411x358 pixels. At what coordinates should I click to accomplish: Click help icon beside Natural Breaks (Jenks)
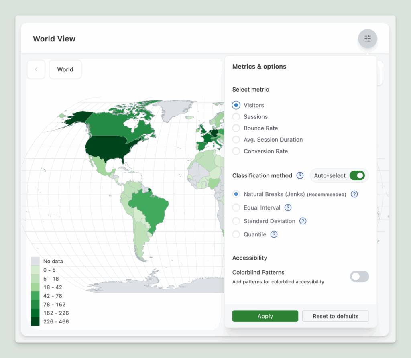click(x=354, y=194)
